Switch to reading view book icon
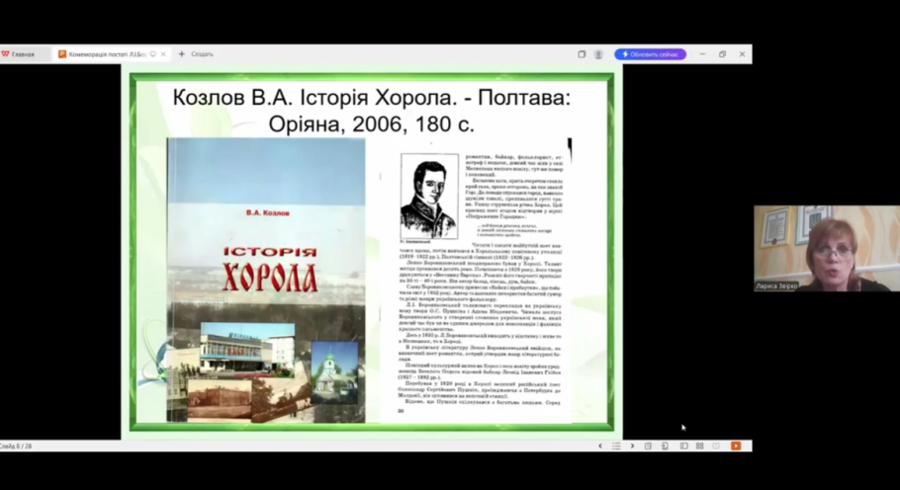The image size is (900, 490). (x=716, y=447)
